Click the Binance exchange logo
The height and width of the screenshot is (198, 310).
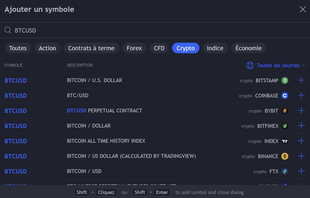pos(285,156)
